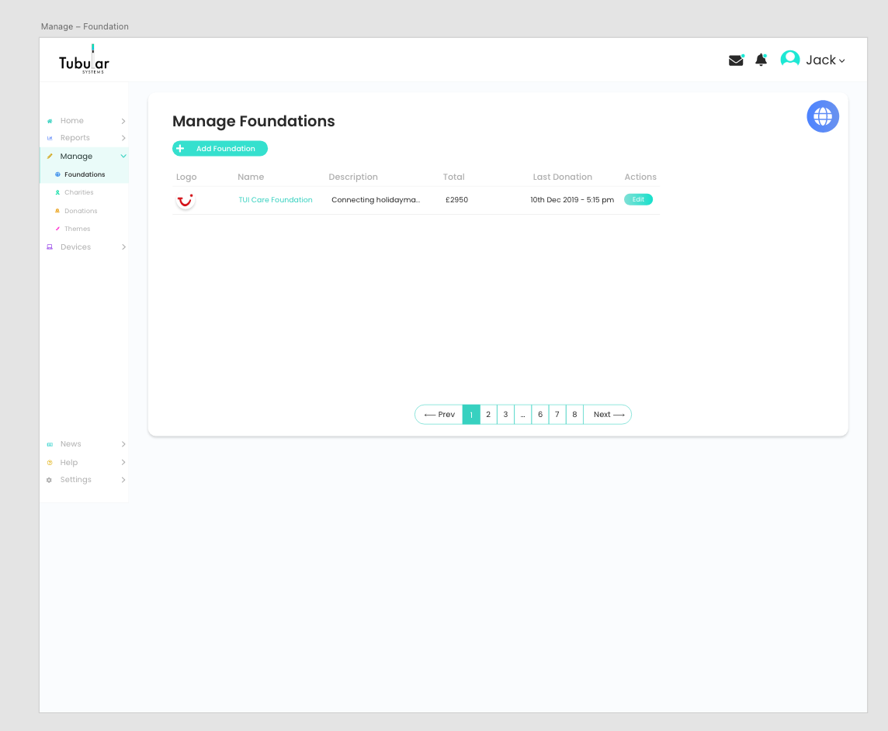888x731 pixels.
Task: Collapse the Manage menu chevron
Action: click(123, 157)
